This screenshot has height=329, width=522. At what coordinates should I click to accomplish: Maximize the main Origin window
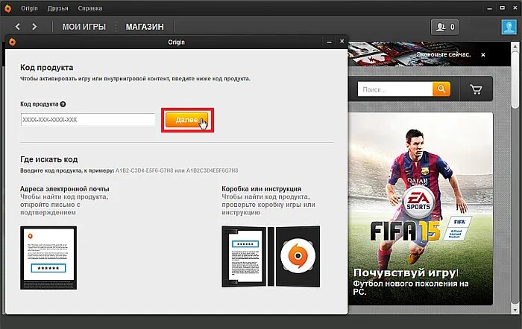point(502,7)
